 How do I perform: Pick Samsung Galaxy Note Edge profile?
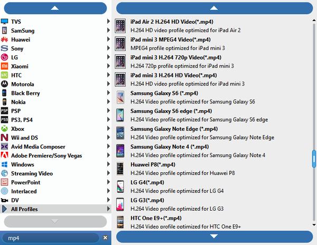coord(212,133)
